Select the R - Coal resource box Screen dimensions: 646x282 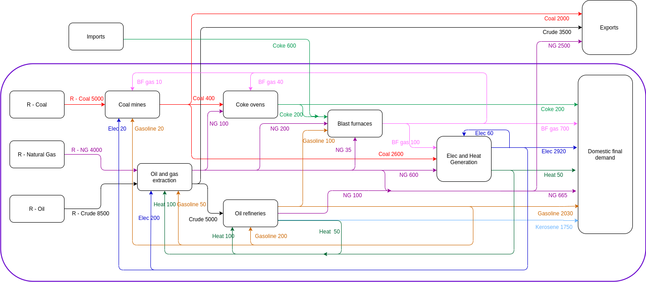click(37, 105)
